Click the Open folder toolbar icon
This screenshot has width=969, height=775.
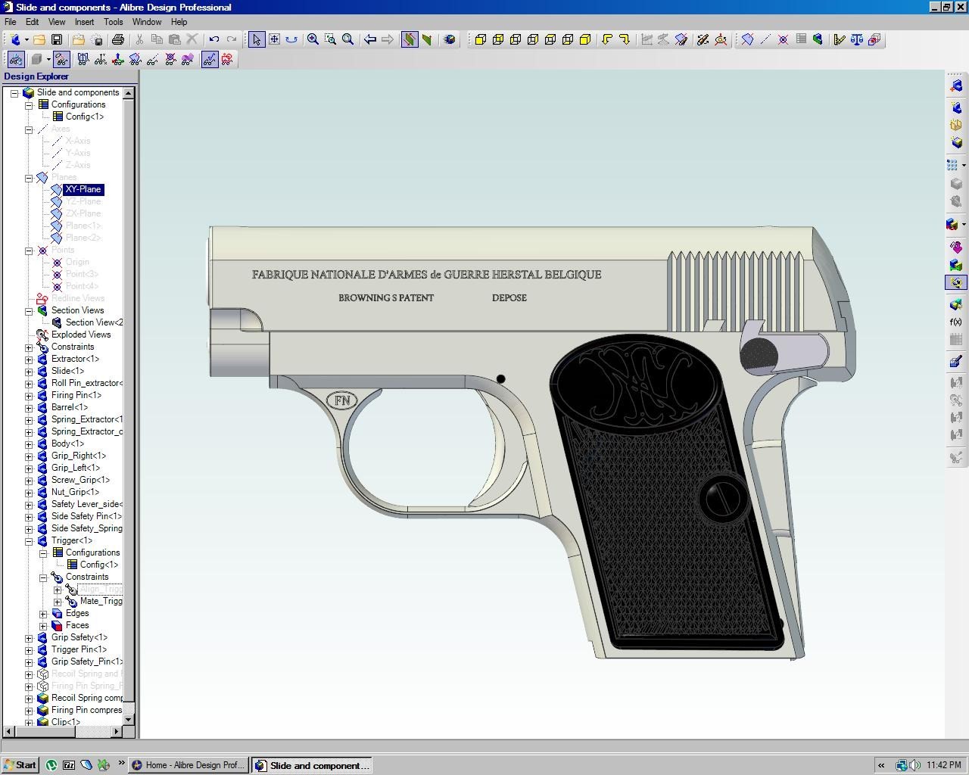tap(39, 39)
